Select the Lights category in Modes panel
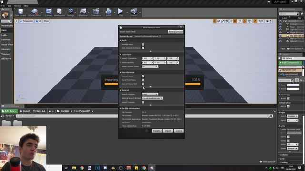 pyautogui.click(x=4, y=35)
